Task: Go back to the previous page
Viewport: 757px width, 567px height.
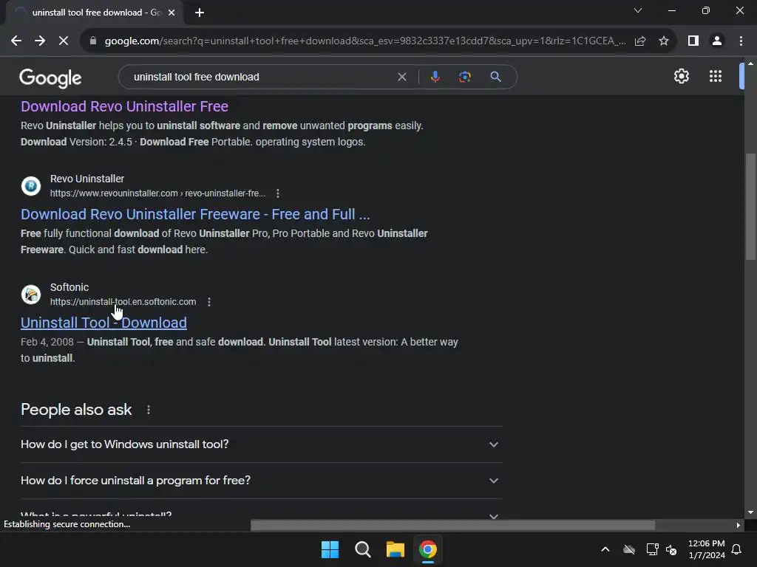Action: pos(16,41)
